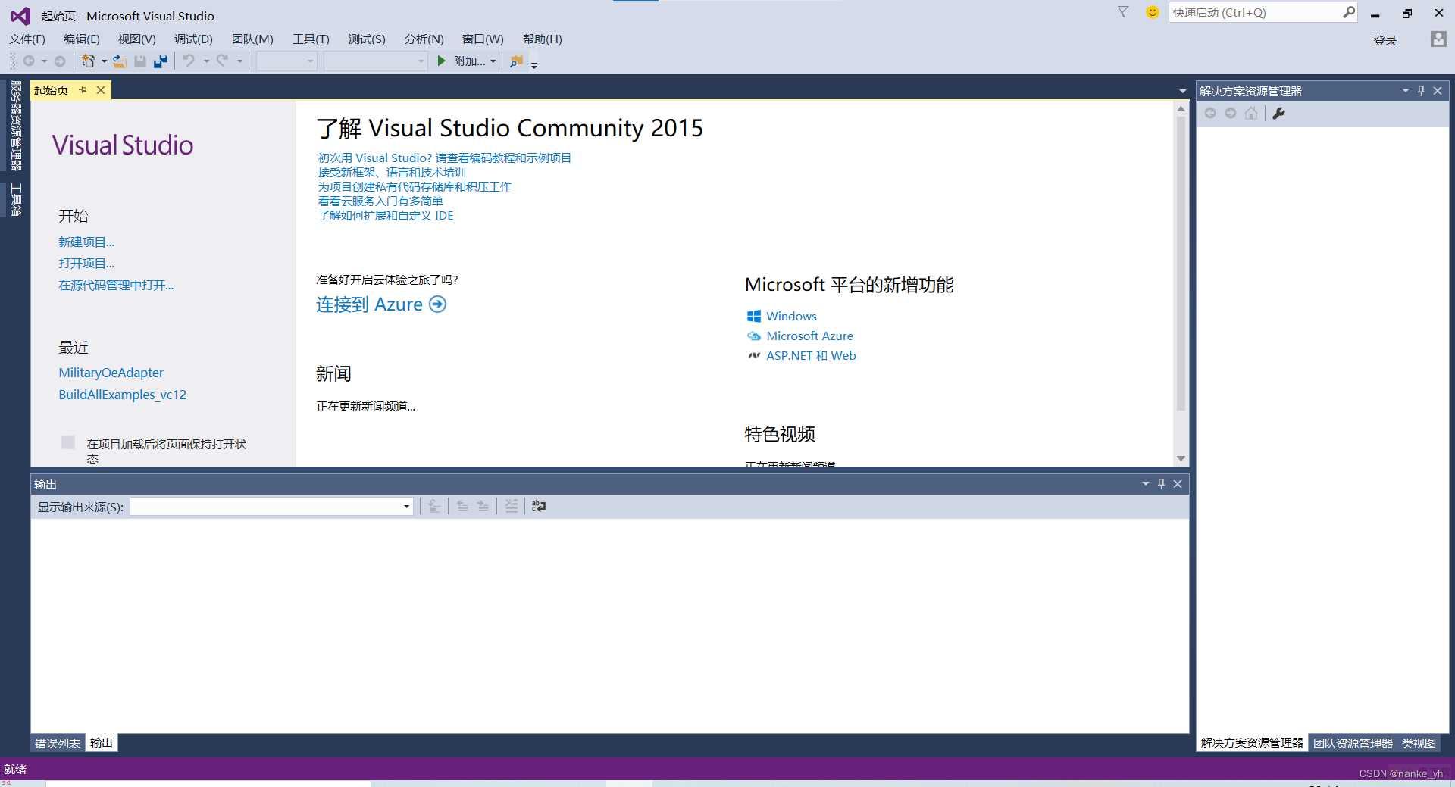Click the account avatar icon beside 登录
This screenshot has height=787, width=1455.
1438,39
